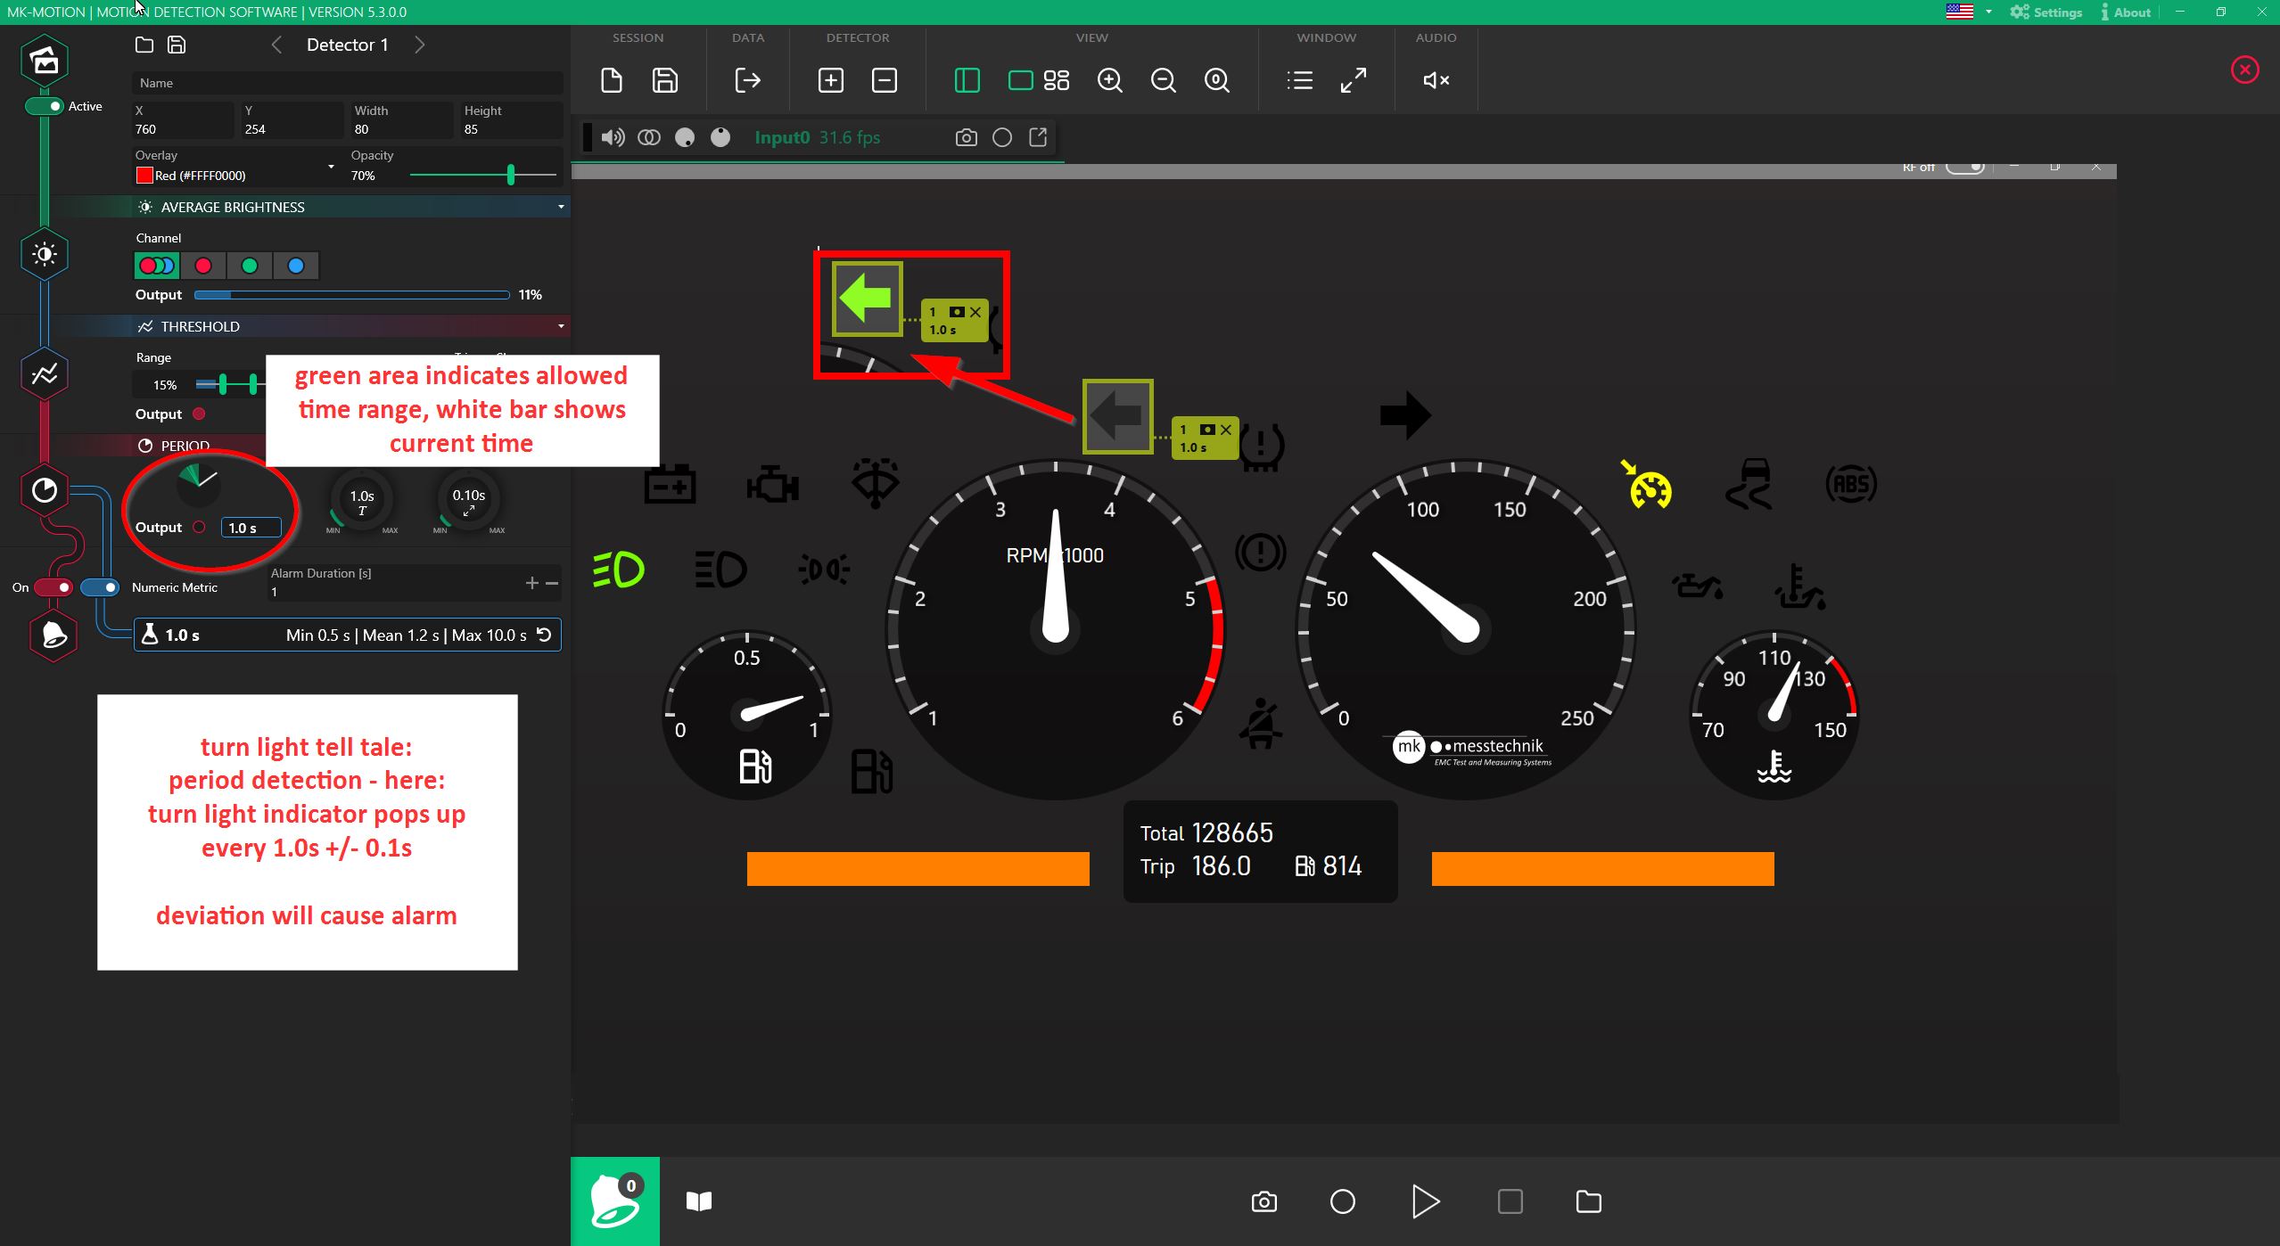
Task: Switch to single window view
Action: [1020, 80]
